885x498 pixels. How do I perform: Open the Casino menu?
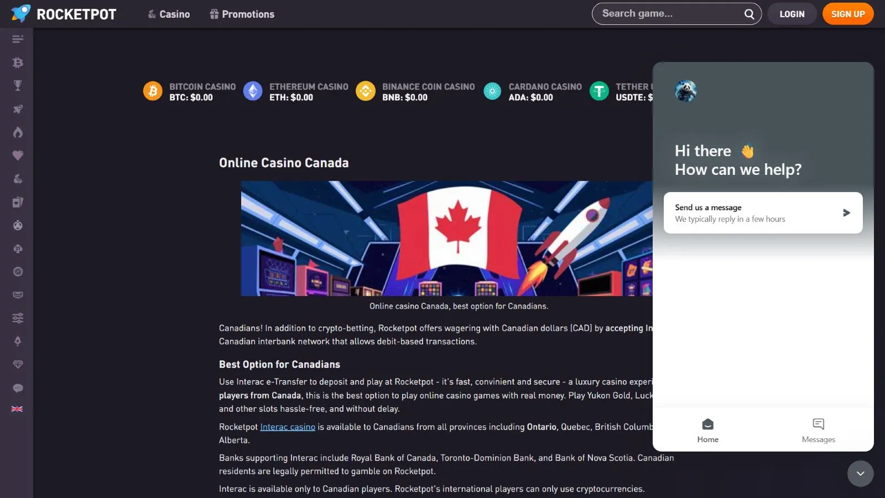click(x=169, y=14)
